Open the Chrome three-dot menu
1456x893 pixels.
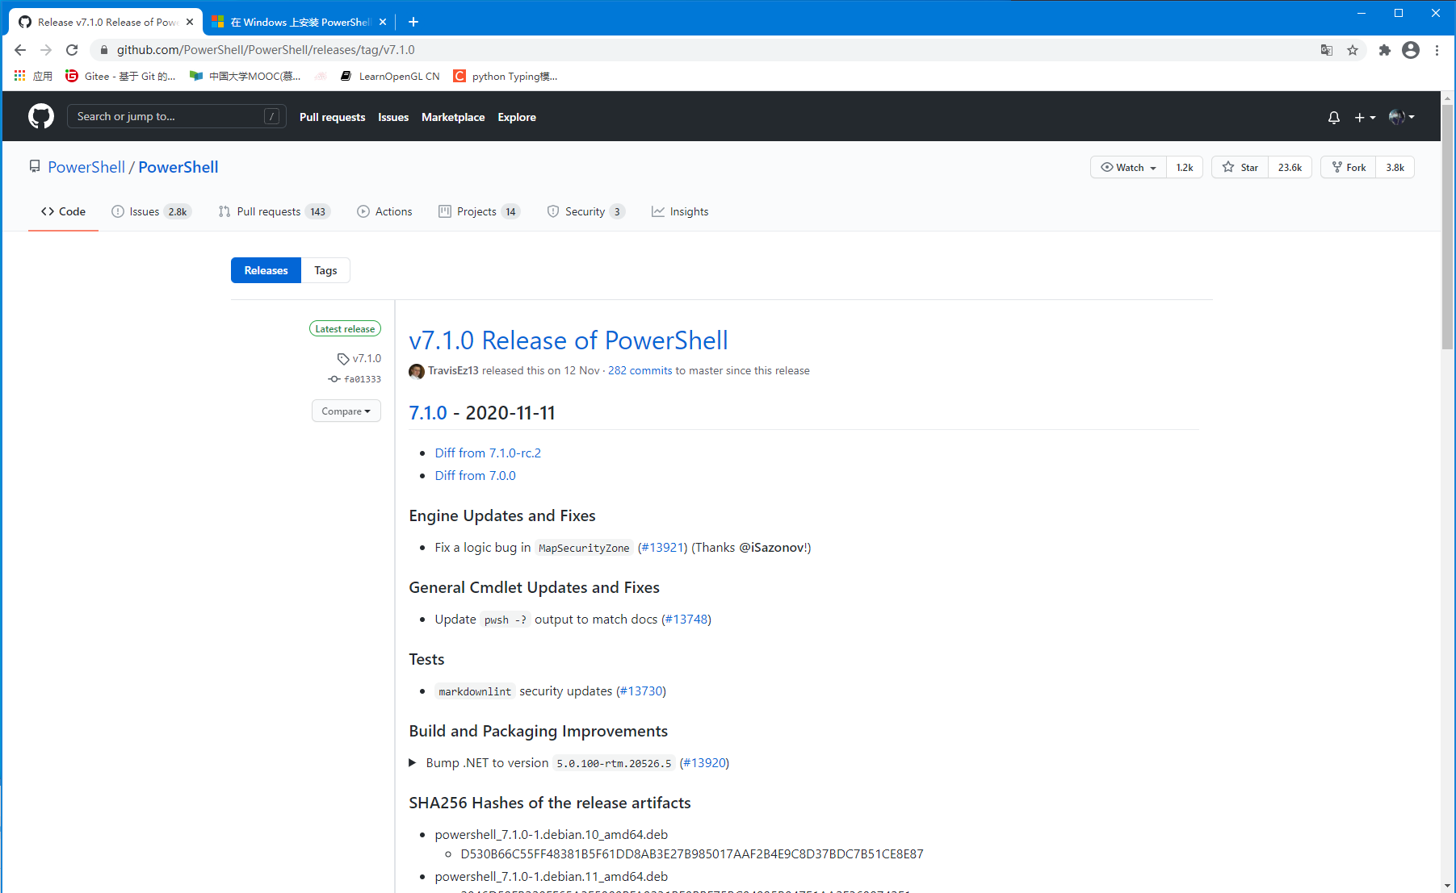coord(1437,50)
